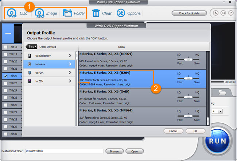Check the Title25 checkbox
Screen dimensions: 237x161
(5, 98)
